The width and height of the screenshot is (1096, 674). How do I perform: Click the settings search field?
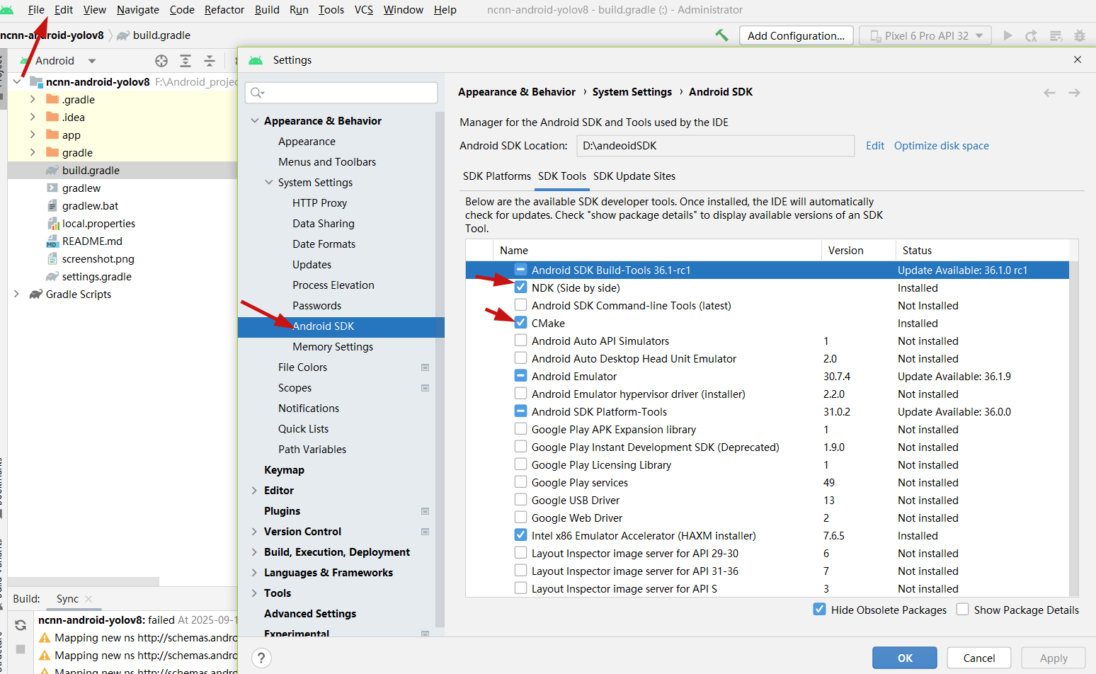pyautogui.click(x=341, y=93)
